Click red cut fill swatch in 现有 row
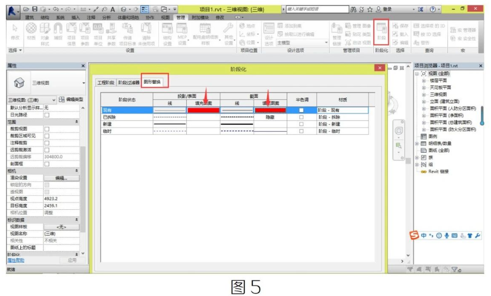This screenshot has width=491, height=296. click(x=270, y=110)
